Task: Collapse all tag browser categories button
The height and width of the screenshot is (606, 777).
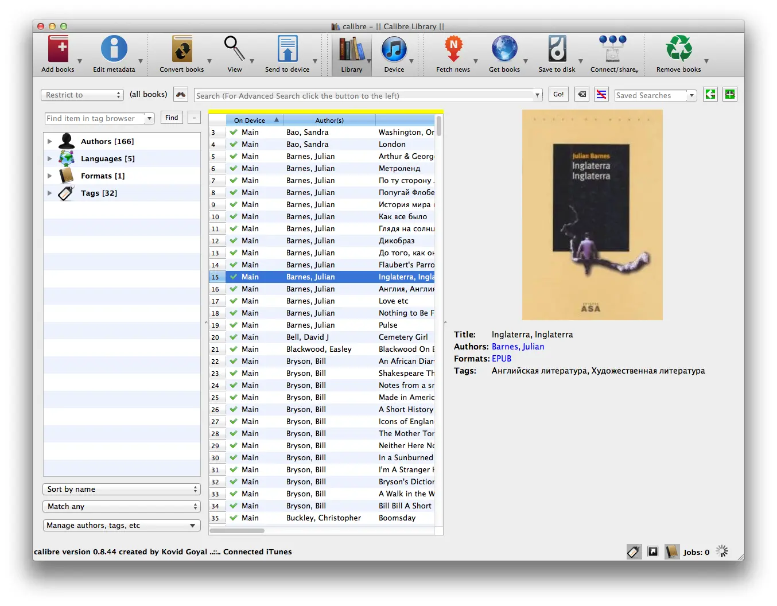Action: pos(195,118)
